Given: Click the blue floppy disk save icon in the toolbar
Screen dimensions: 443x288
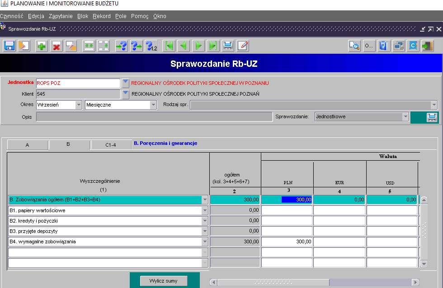Looking at the screenshot, I should tap(9, 46).
